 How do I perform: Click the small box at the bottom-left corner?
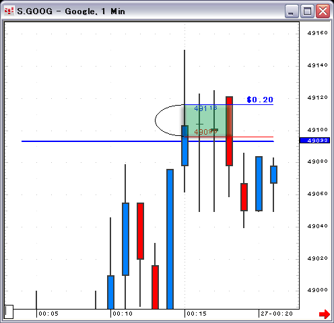click(x=9, y=312)
